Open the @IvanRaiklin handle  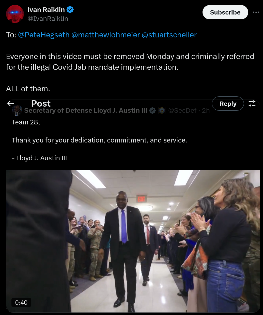pos(48,19)
